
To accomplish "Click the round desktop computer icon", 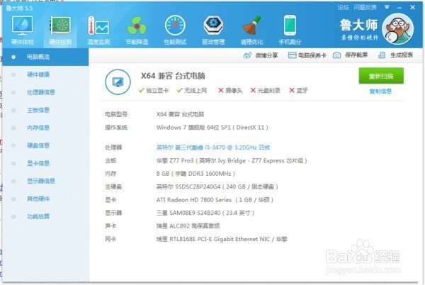I will 118,82.
